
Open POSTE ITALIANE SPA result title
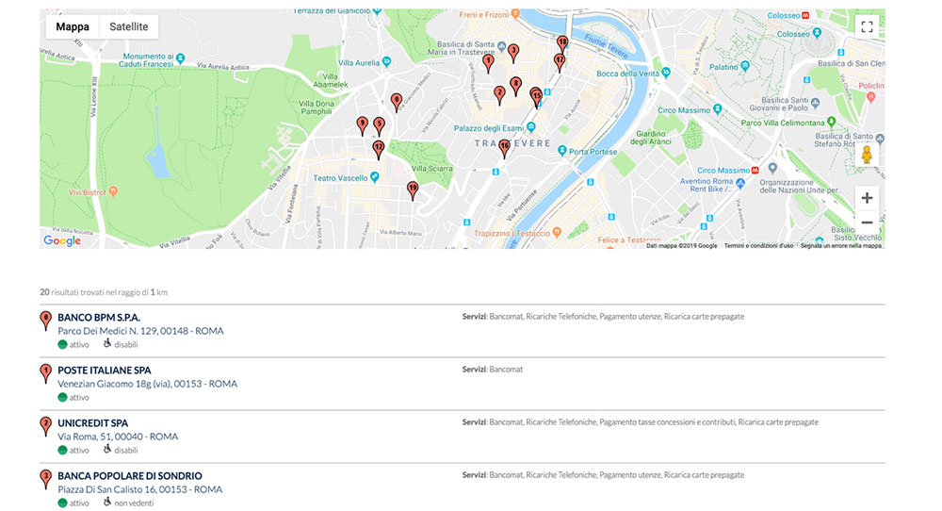[x=104, y=371]
